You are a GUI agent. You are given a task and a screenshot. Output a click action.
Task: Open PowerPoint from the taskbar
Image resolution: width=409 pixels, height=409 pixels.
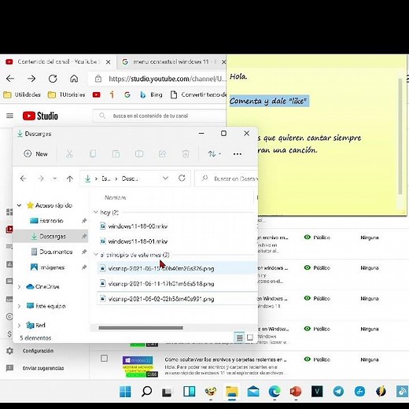296,392
